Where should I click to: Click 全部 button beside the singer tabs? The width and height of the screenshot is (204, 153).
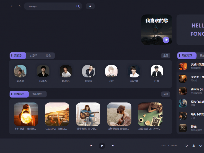(x=166, y=56)
